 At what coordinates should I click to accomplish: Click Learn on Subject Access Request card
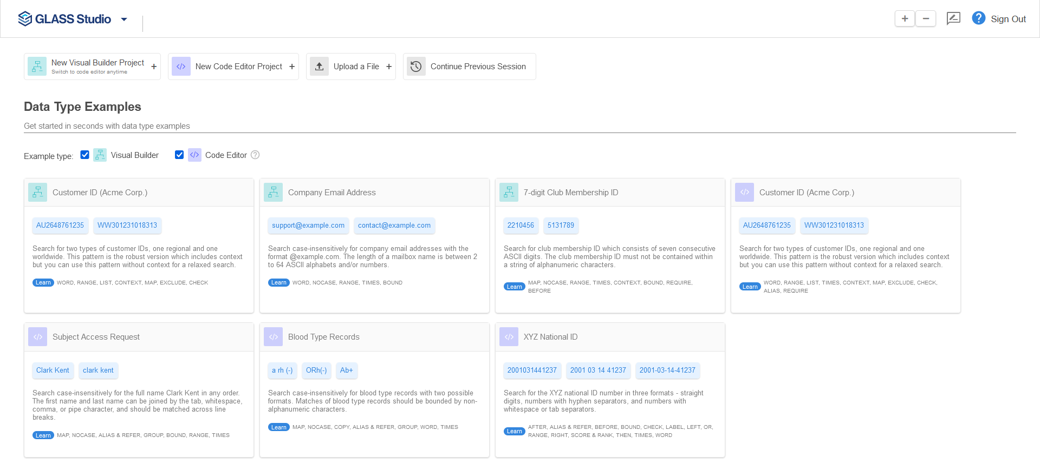(x=43, y=435)
